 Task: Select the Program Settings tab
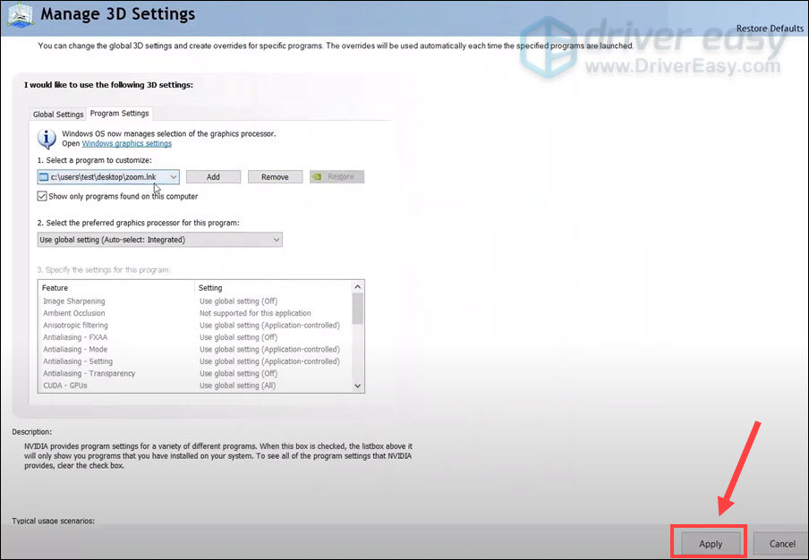(119, 114)
